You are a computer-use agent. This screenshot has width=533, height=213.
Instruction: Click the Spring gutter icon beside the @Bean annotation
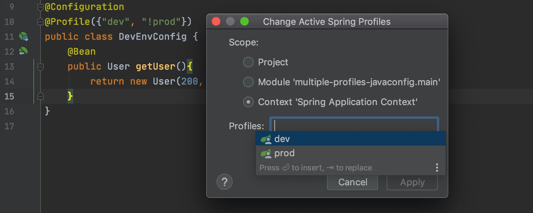(x=23, y=51)
